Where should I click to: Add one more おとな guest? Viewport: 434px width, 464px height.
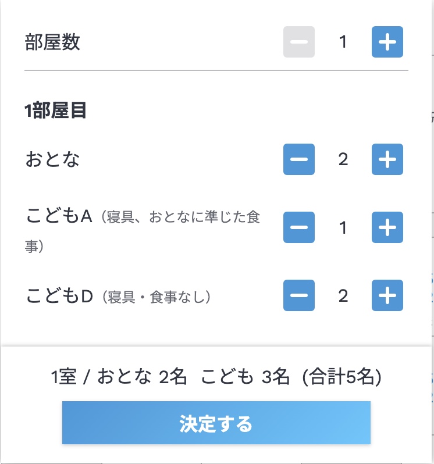pyautogui.click(x=387, y=159)
